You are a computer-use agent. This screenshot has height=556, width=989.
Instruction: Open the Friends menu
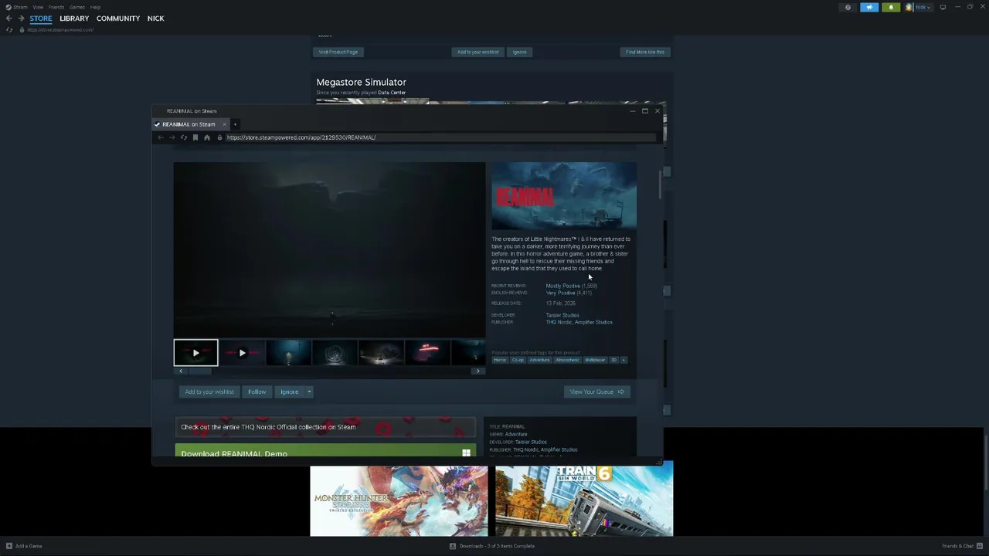tap(56, 7)
